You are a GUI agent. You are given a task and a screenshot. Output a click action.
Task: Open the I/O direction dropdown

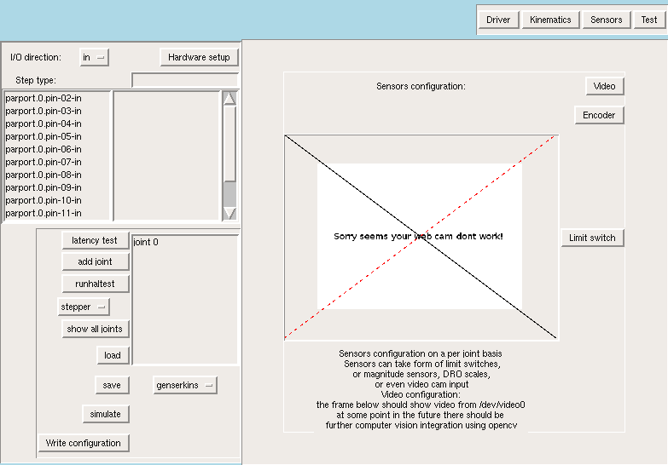pyautogui.click(x=94, y=57)
